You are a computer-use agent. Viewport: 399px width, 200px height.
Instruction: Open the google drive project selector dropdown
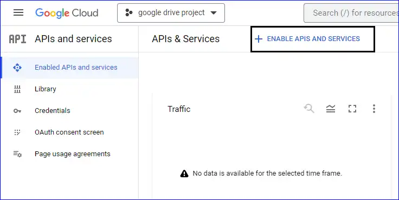171,13
